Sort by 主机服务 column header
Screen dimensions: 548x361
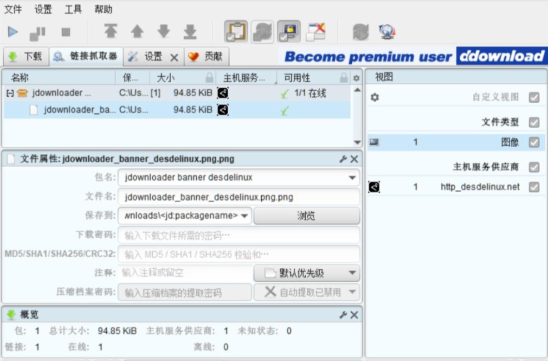pos(245,78)
